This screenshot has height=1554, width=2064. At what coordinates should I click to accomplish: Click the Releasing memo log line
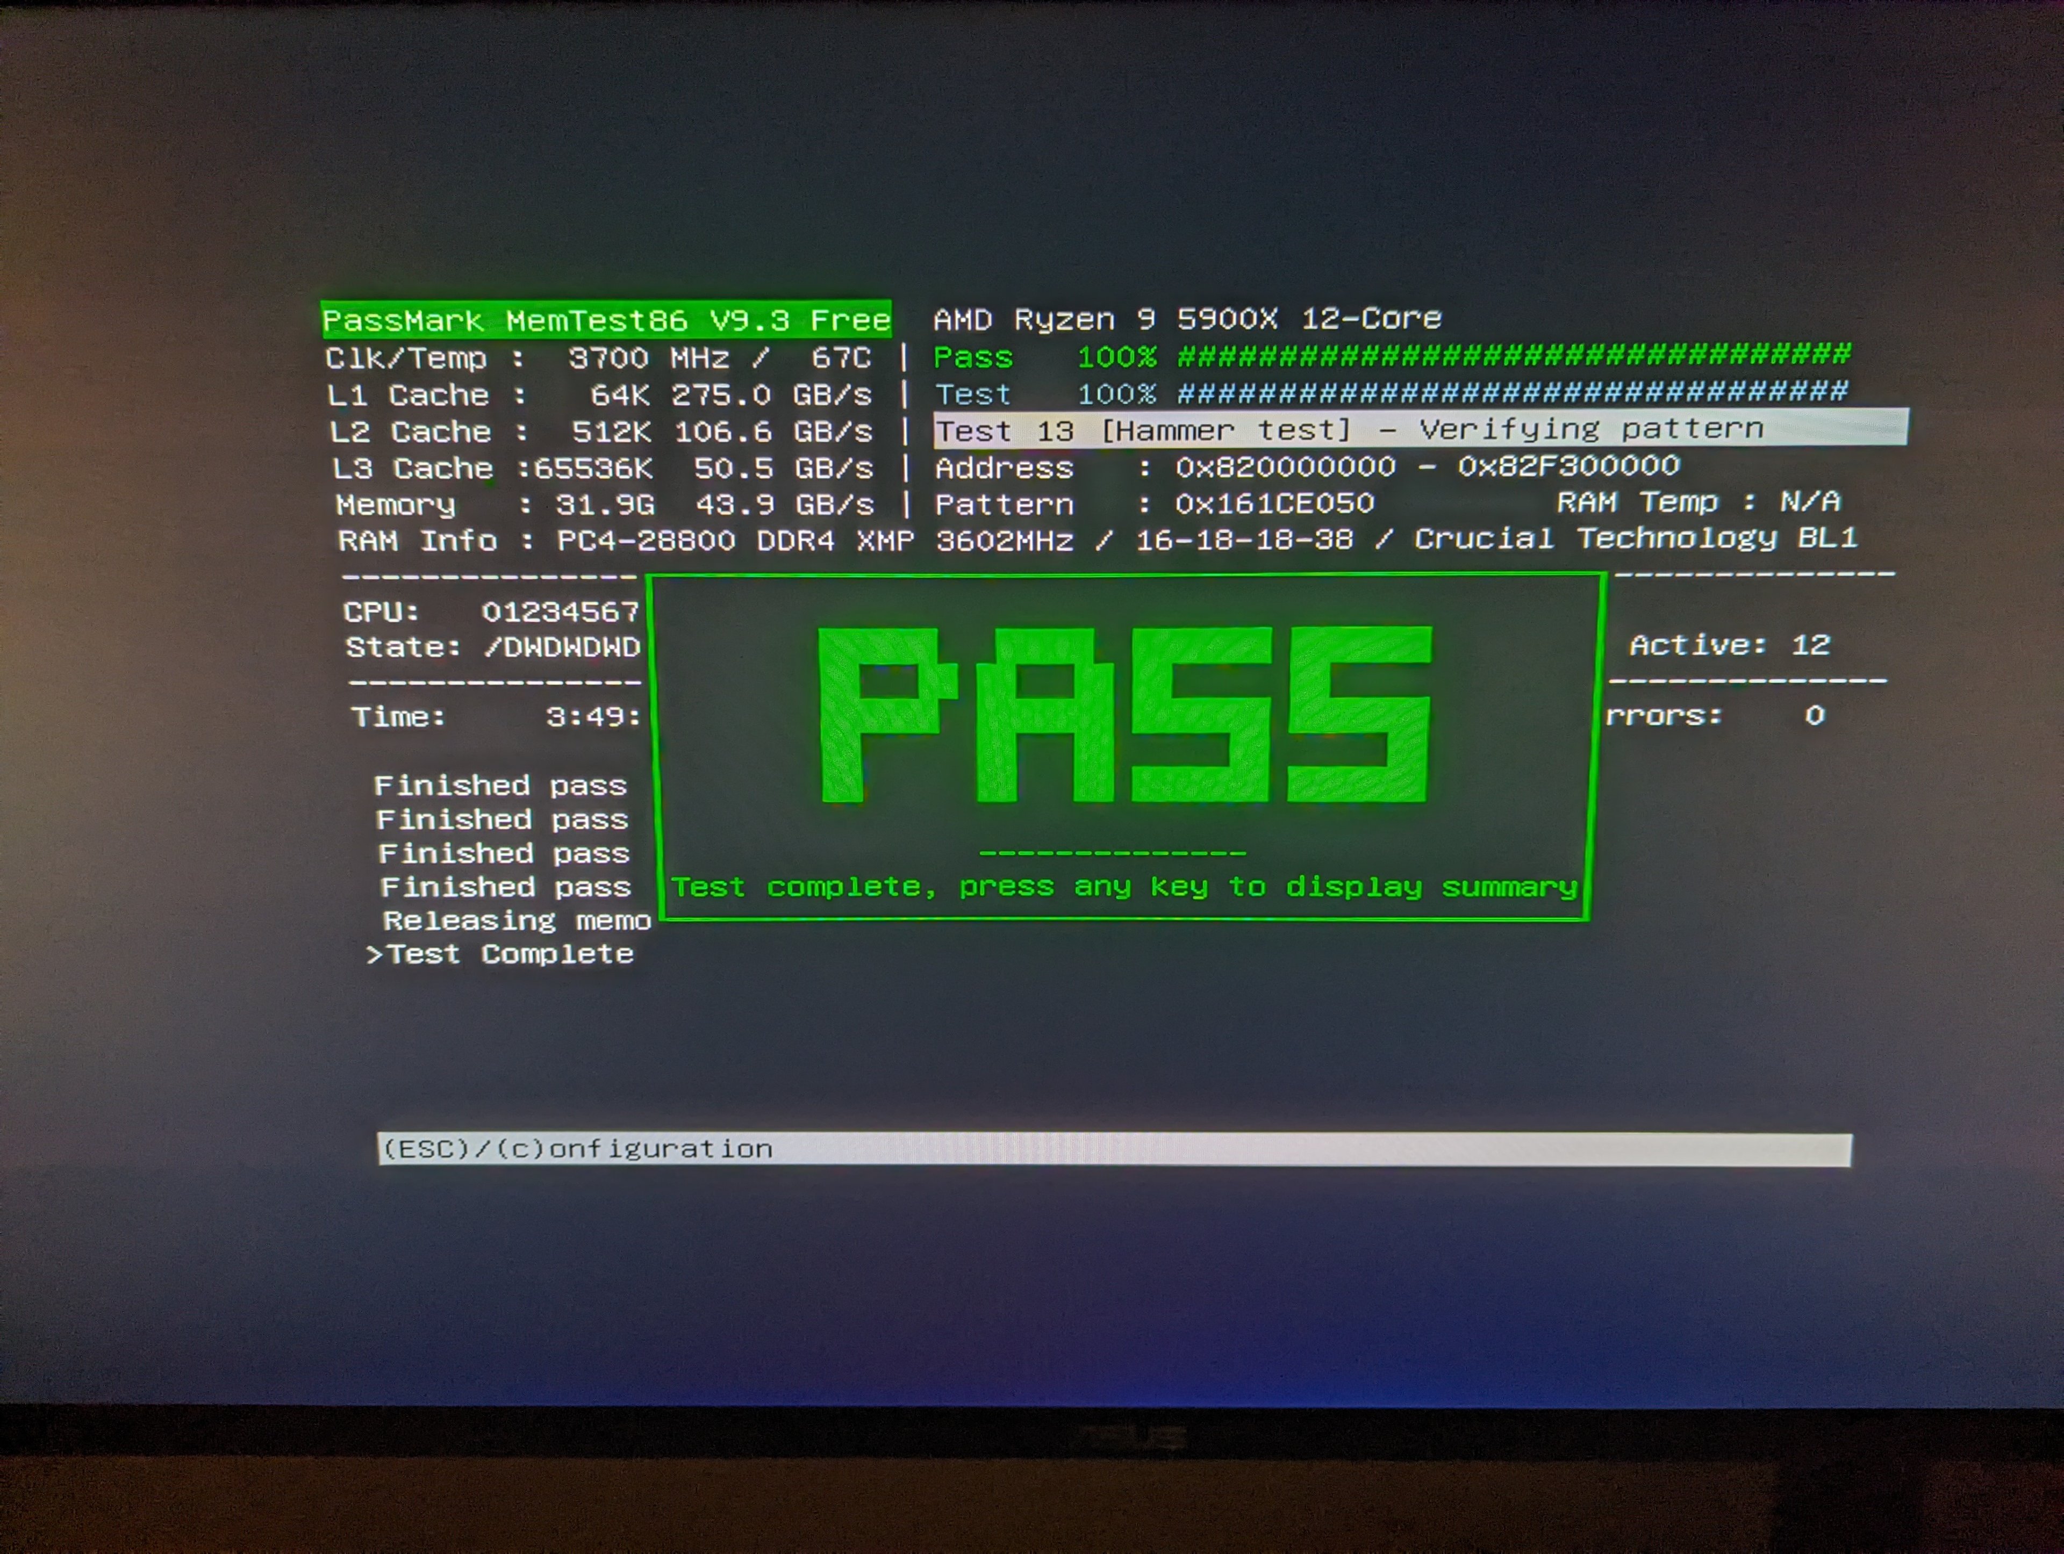point(516,920)
